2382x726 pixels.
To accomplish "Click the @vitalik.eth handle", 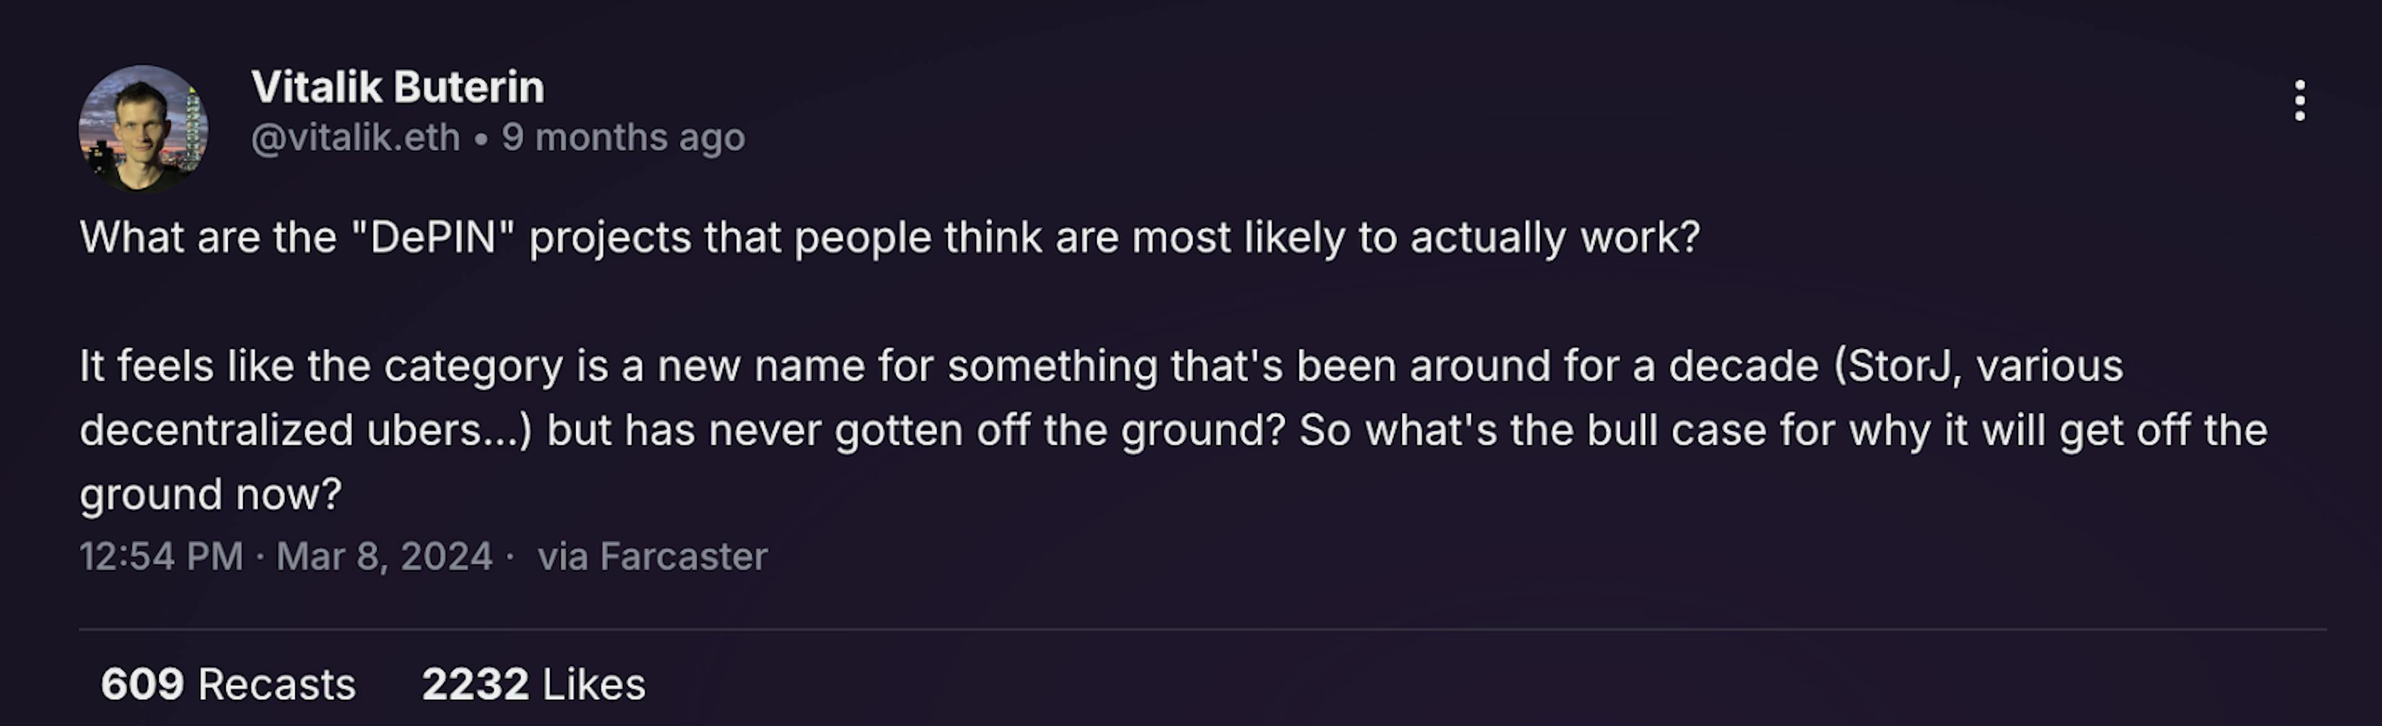I will [x=355, y=138].
